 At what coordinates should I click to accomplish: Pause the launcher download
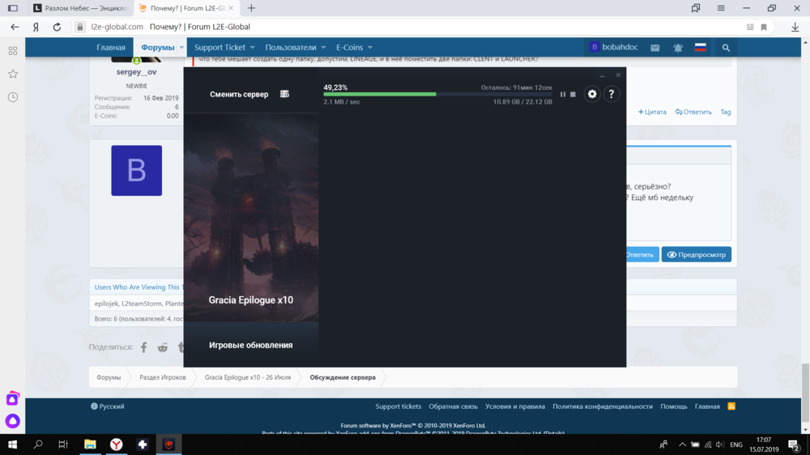pos(563,95)
